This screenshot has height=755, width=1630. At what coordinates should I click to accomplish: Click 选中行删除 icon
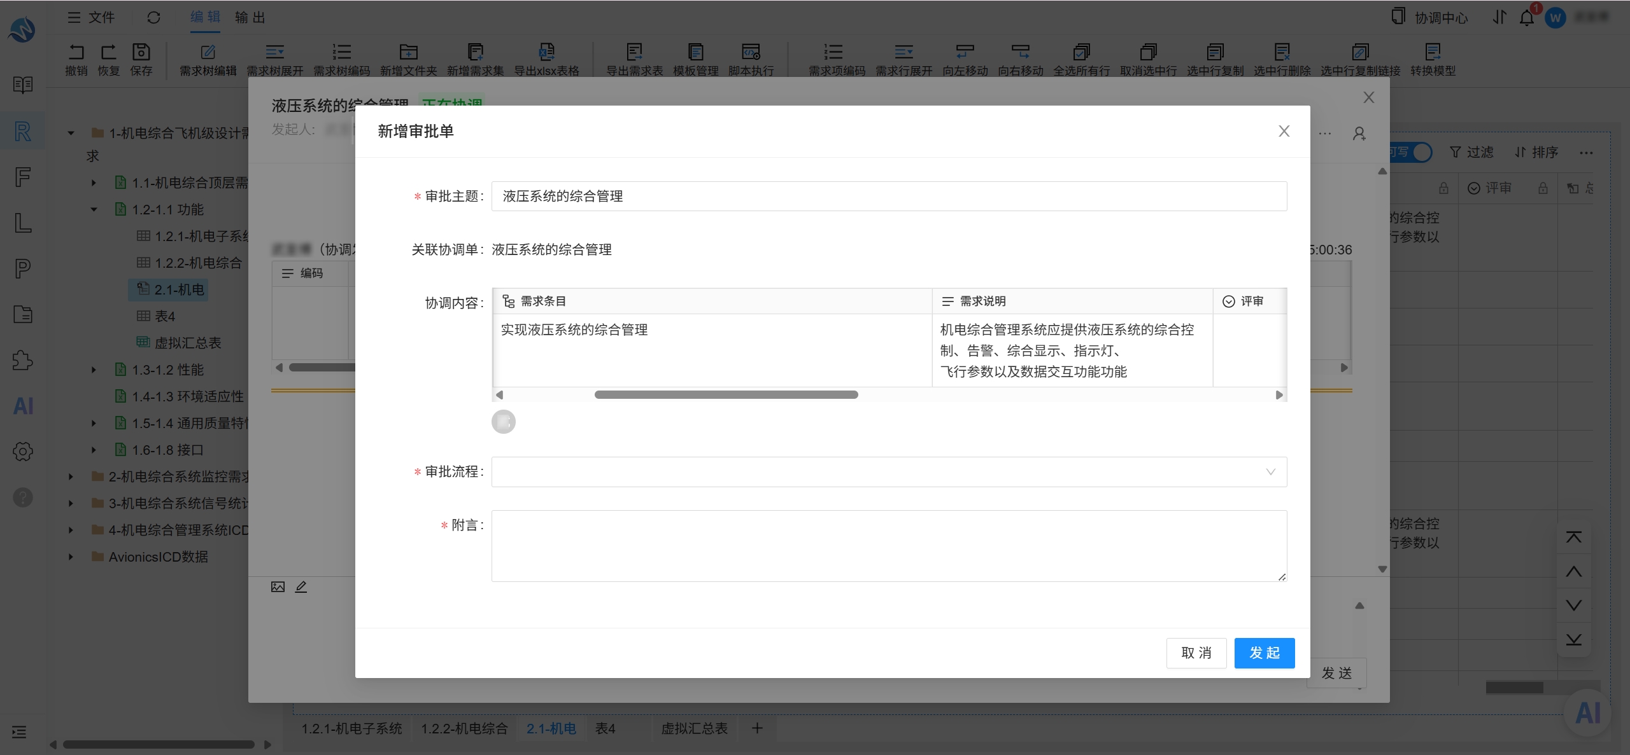pyautogui.click(x=1282, y=52)
